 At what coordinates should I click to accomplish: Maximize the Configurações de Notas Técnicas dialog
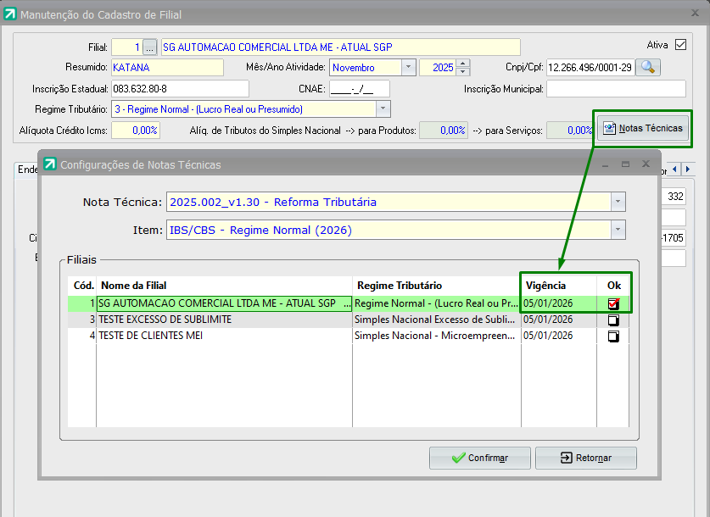(625, 164)
